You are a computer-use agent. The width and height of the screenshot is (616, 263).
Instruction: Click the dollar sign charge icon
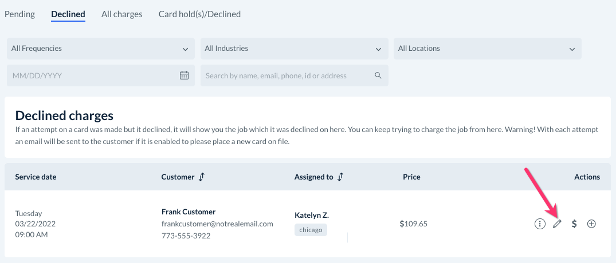tap(574, 224)
